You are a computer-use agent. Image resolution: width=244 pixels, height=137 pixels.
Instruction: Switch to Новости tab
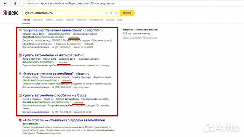point(82,20)
